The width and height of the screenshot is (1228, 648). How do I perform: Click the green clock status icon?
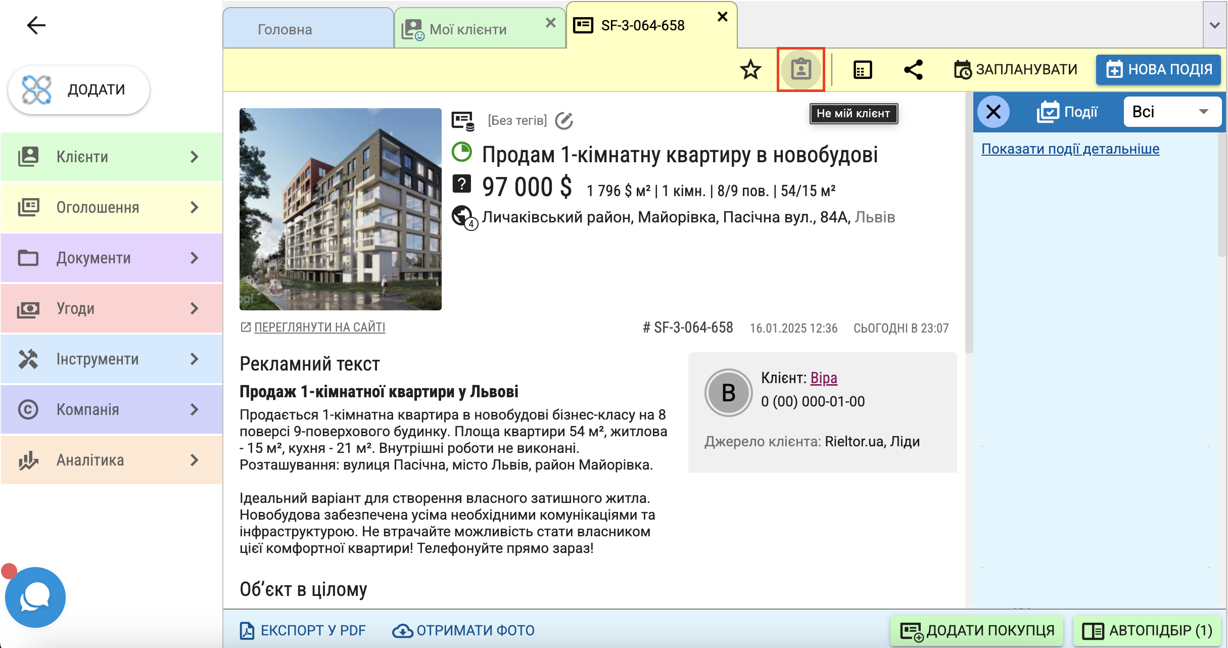pyautogui.click(x=461, y=152)
